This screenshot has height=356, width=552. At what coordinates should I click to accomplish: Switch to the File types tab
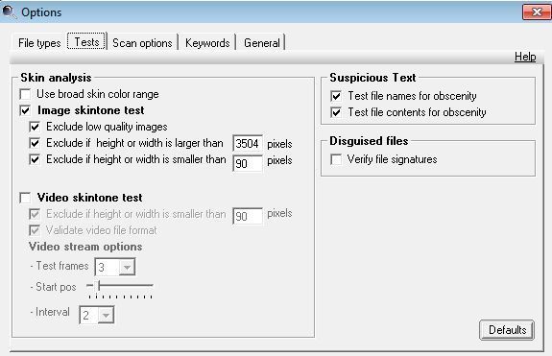pyautogui.click(x=39, y=43)
